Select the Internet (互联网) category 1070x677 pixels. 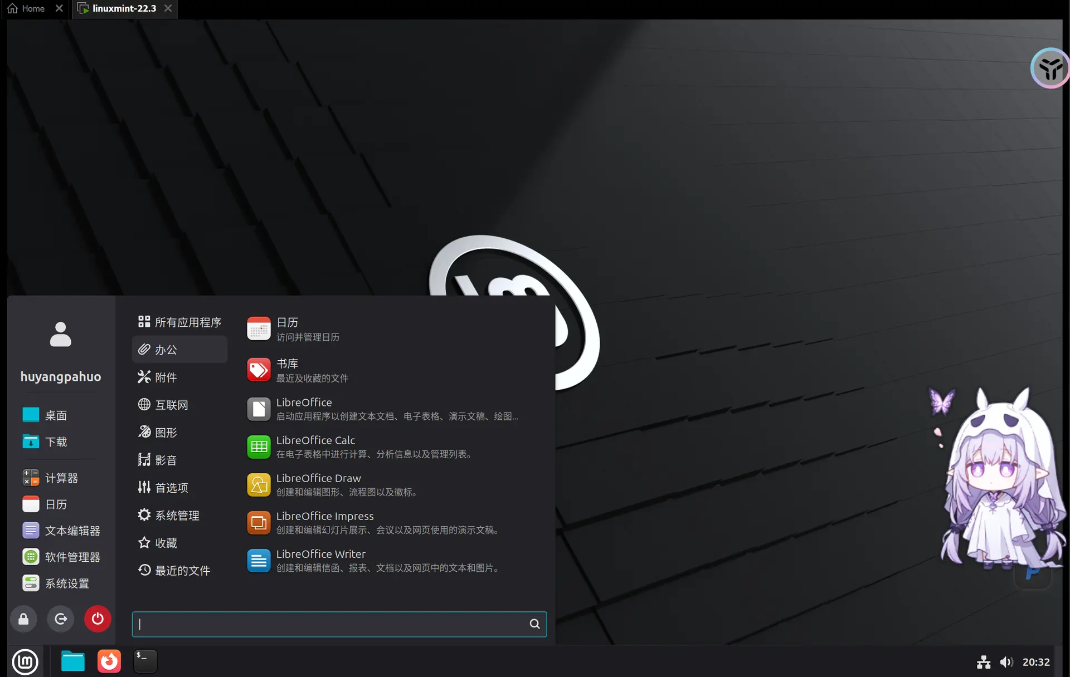(179, 405)
